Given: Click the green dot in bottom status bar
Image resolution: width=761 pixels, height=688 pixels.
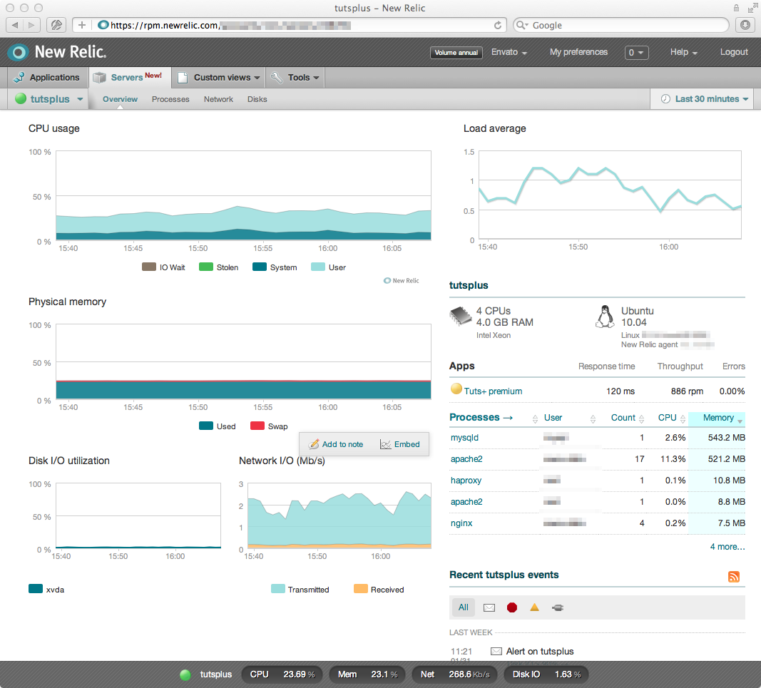Looking at the screenshot, I should (x=185, y=674).
